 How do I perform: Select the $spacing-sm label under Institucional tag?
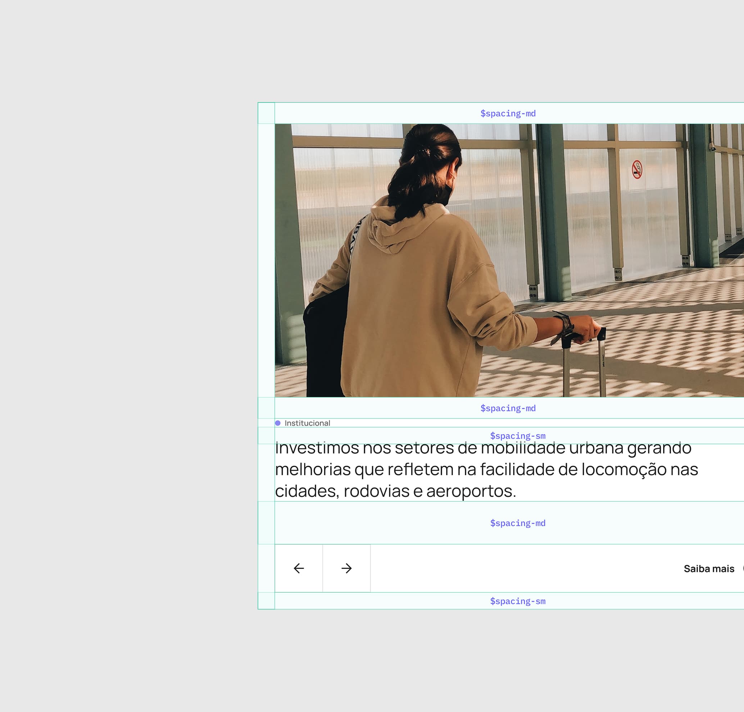coord(517,435)
